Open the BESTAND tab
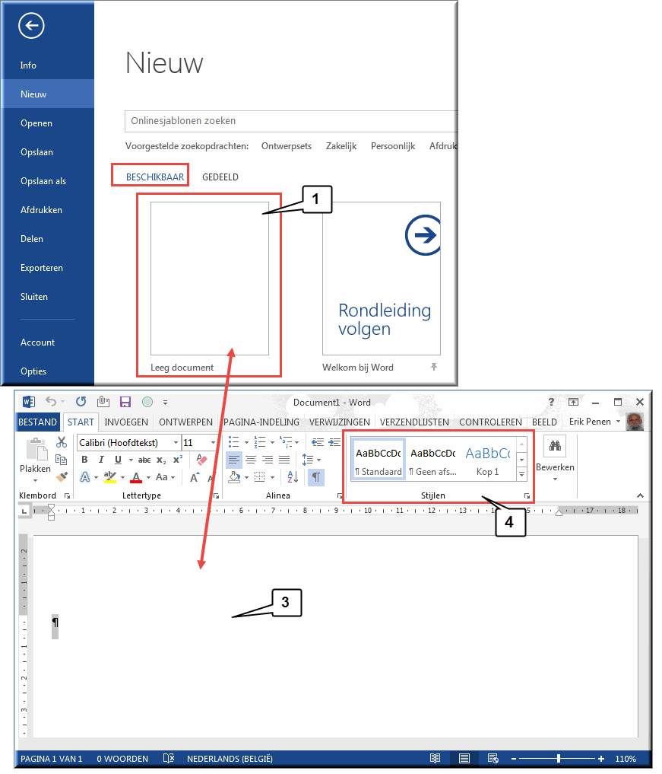The height and width of the screenshot is (774, 662). tap(37, 422)
